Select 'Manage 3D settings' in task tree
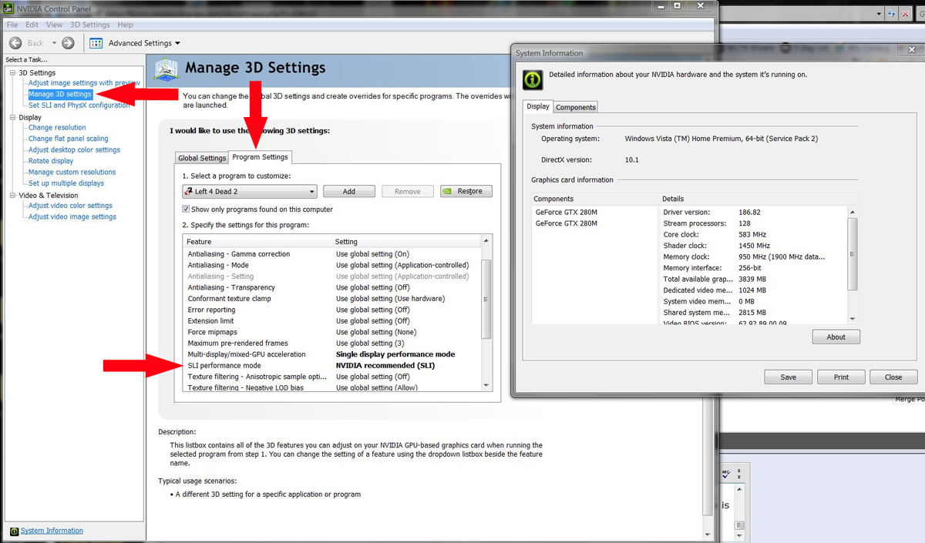The image size is (925, 543). click(x=60, y=94)
